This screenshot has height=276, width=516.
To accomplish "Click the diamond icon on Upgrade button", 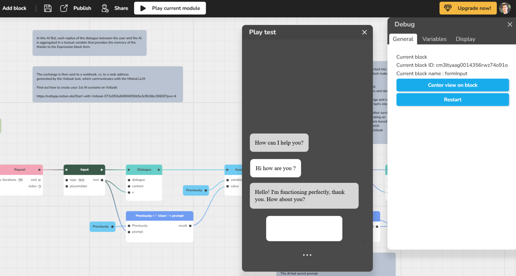I will 448,8.
